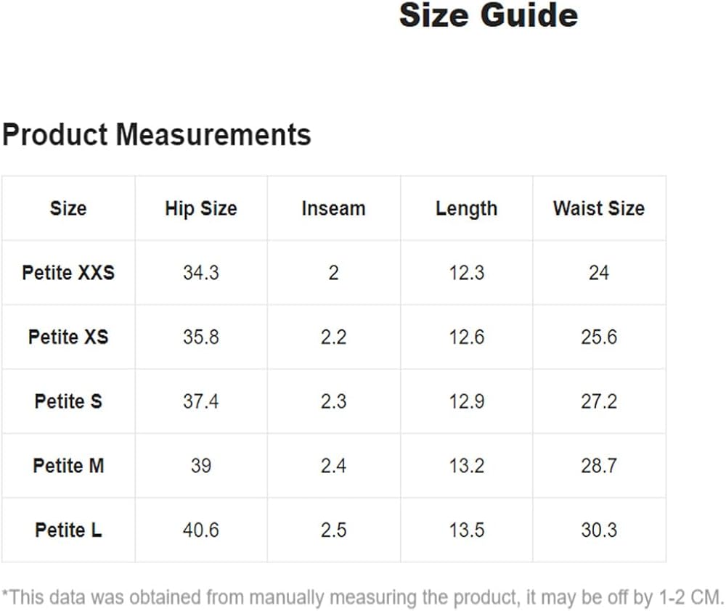The height and width of the screenshot is (611, 726).
Task: Click the Size Guide heading
Action: pyautogui.click(x=488, y=15)
